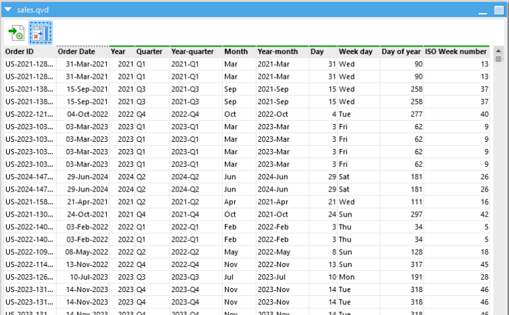The height and width of the screenshot is (315, 509).
Task: Select the 10-Jul-2023 order date cell
Action: coord(83,278)
